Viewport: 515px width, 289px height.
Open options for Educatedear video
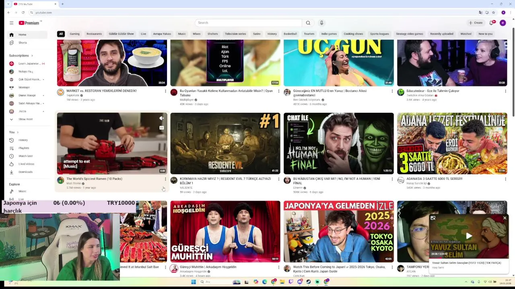[505, 91]
